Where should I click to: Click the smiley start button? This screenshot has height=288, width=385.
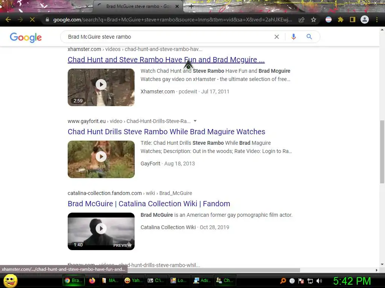[11, 280]
